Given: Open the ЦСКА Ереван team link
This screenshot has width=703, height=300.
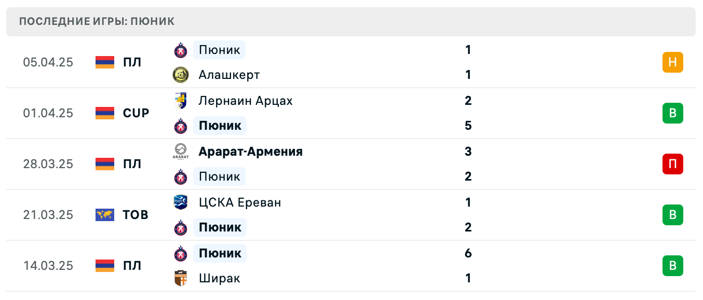Looking at the screenshot, I should click(x=240, y=202).
